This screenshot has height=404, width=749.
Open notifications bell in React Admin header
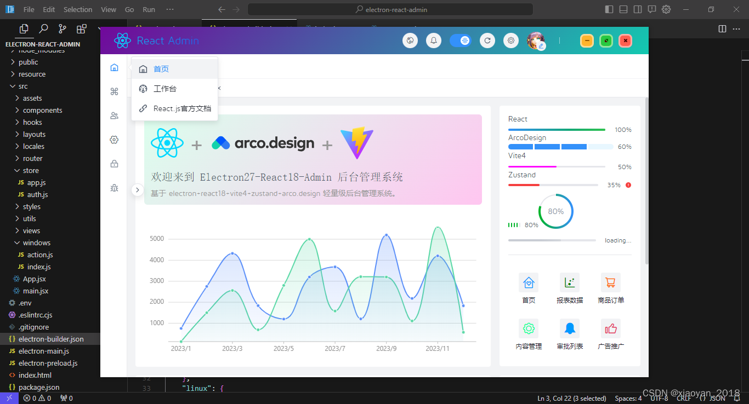pyautogui.click(x=434, y=41)
